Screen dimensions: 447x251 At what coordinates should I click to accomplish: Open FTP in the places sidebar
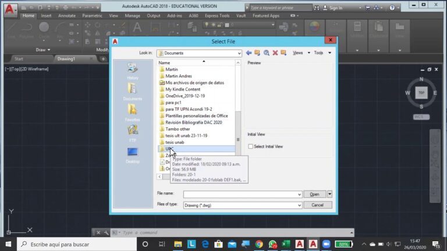(133, 134)
